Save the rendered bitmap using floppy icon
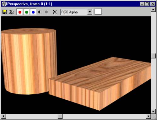 [x=4, y=12]
